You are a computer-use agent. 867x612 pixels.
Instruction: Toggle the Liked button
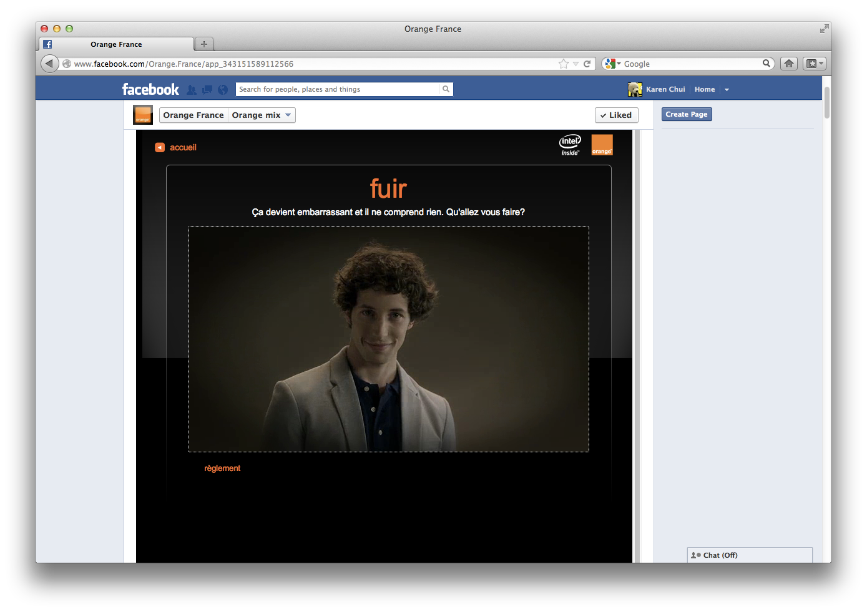coord(616,115)
